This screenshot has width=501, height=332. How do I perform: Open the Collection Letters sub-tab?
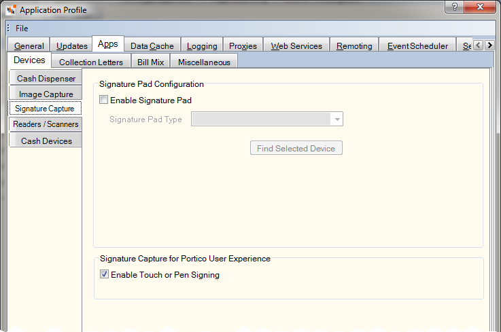click(x=91, y=62)
